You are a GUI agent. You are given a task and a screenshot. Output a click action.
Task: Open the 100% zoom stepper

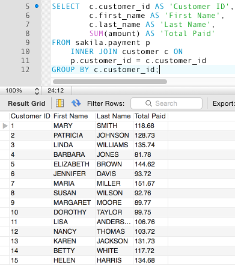(37, 91)
